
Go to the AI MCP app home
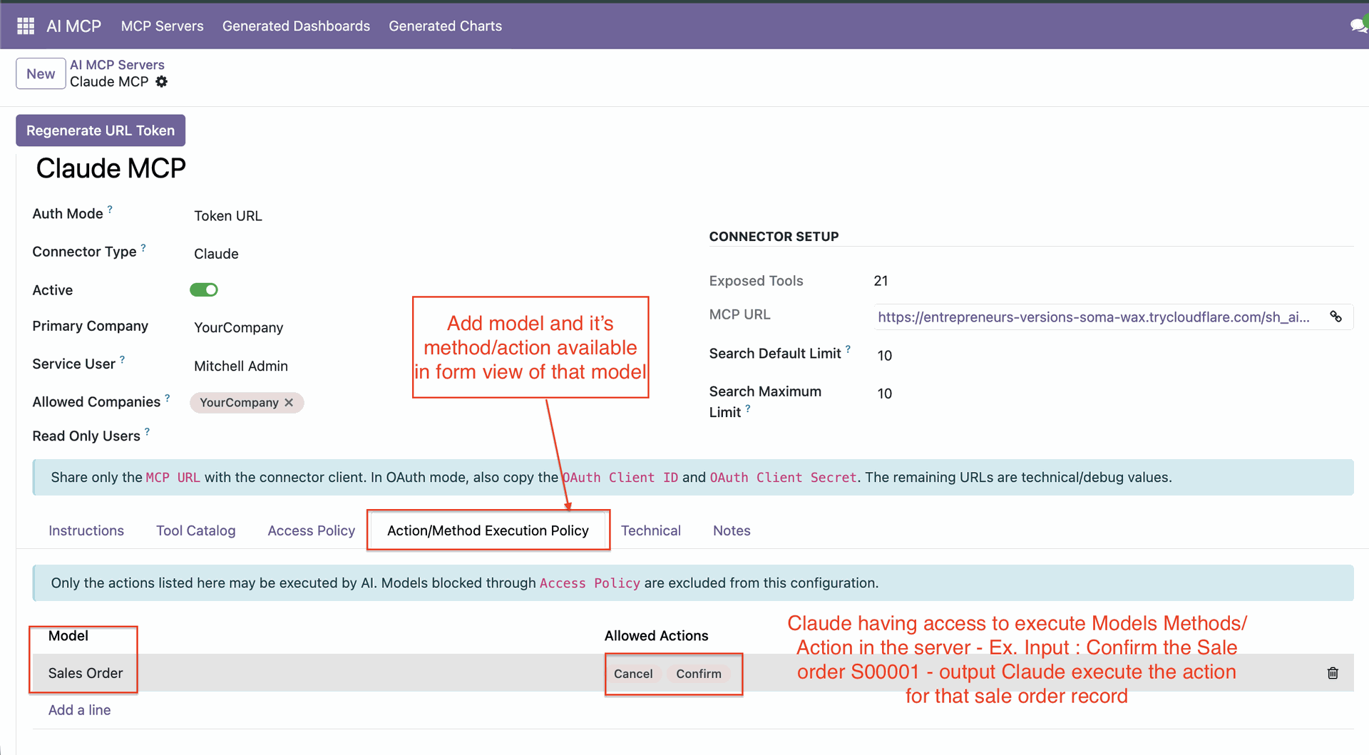click(74, 26)
